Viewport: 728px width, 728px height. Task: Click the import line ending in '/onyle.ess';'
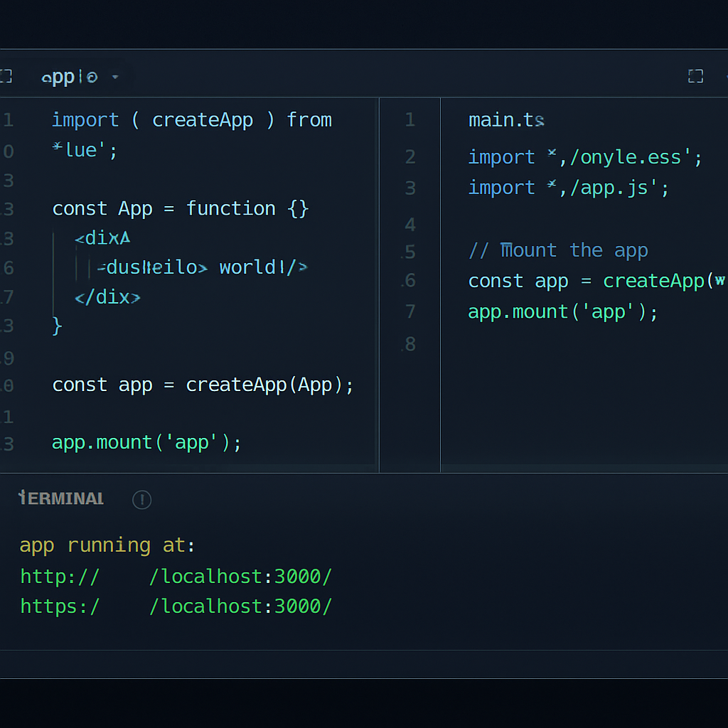click(585, 157)
